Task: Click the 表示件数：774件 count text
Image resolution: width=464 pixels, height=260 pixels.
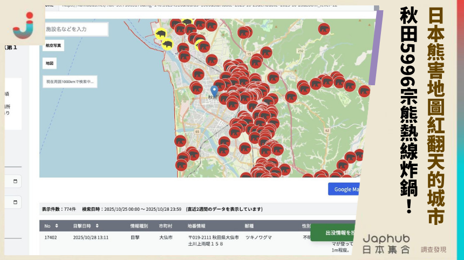Action: click(x=59, y=209)
